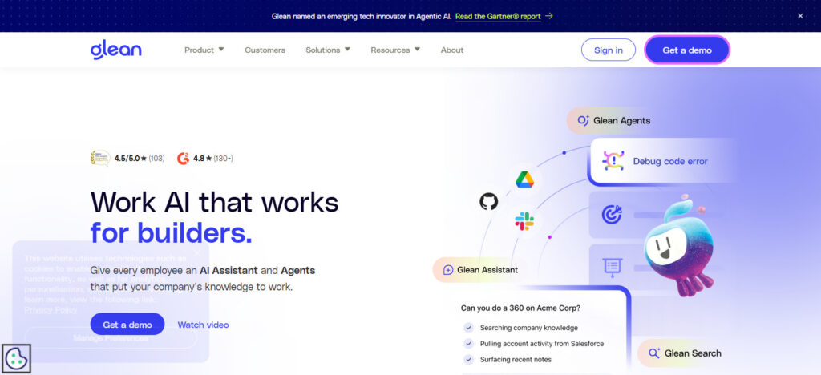Click the Manage Preferences button

(111, 338)
